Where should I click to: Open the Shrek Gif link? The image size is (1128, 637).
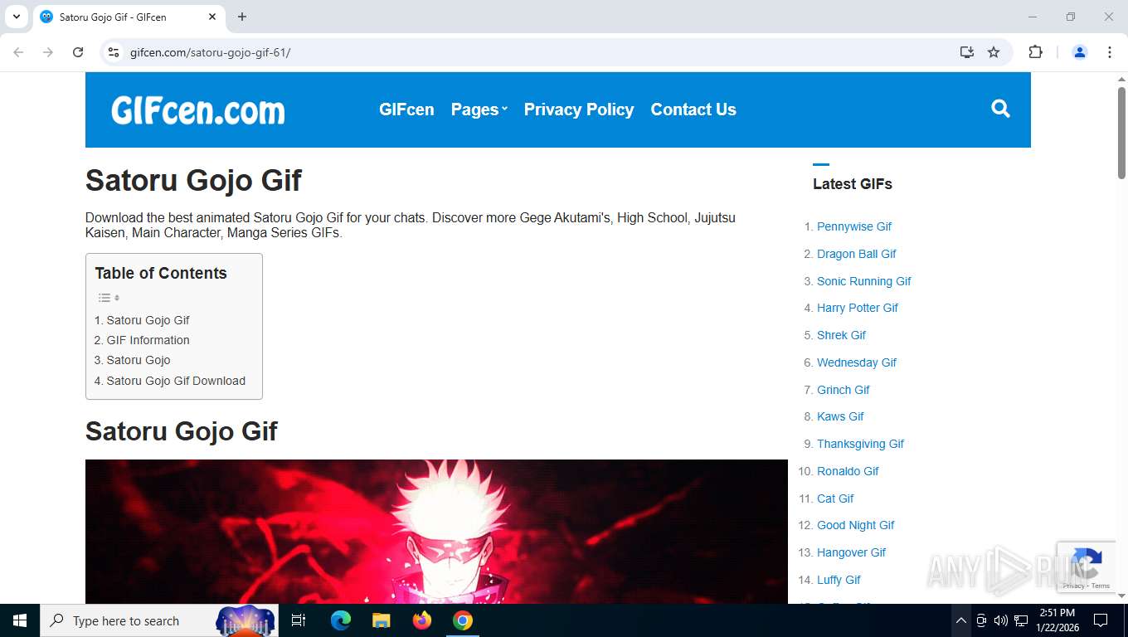click(x=841, y=335)
